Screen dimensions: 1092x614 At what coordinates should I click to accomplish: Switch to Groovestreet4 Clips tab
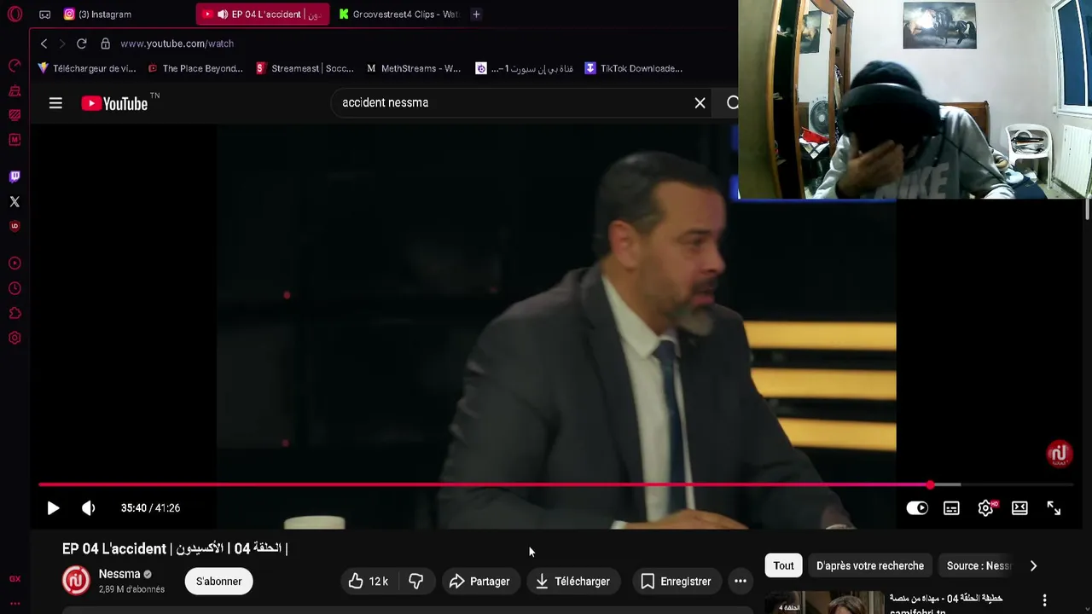tap(398, 14)
